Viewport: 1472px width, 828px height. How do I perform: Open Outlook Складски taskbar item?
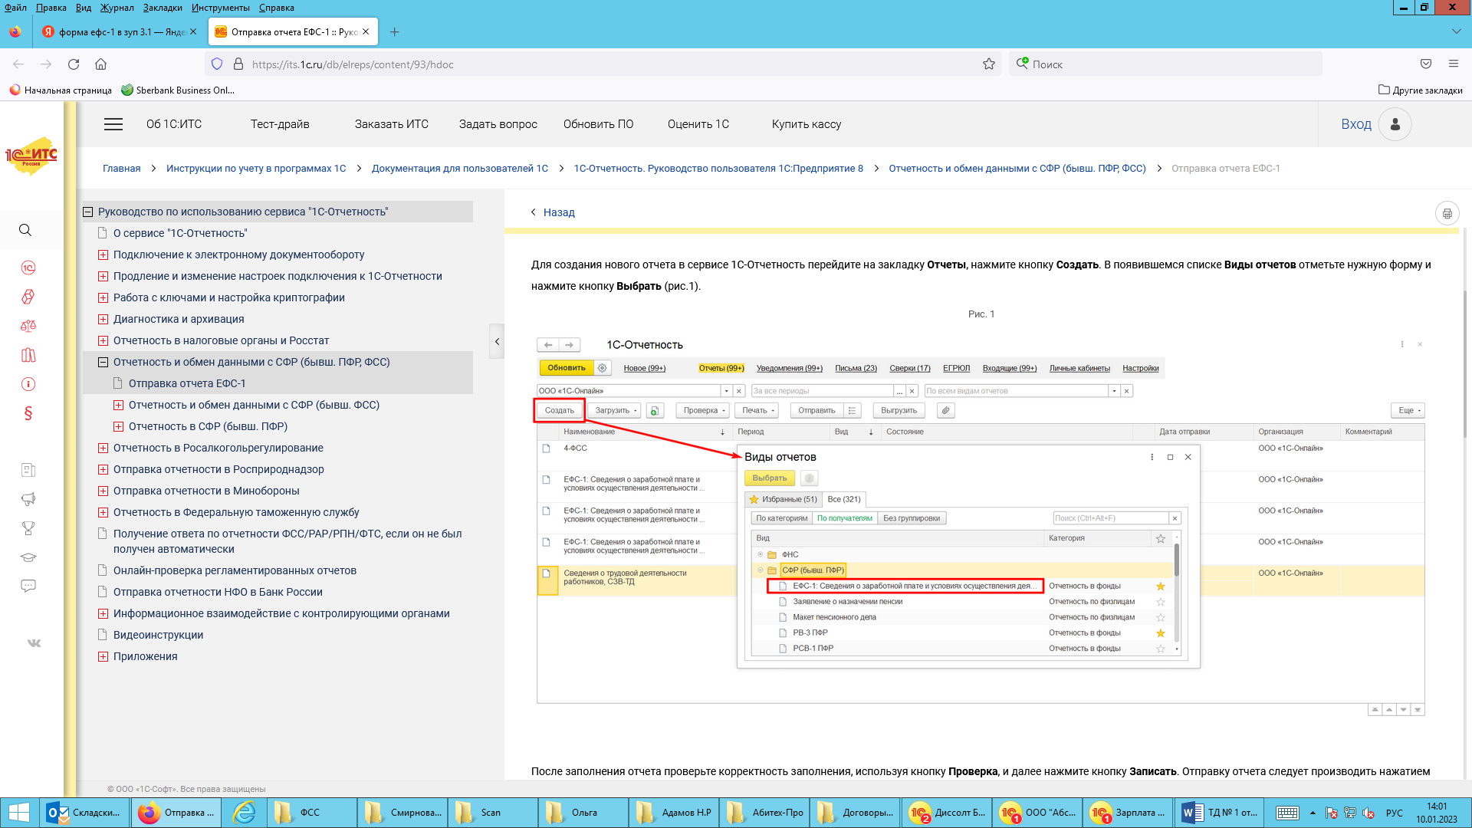(84, 813)
